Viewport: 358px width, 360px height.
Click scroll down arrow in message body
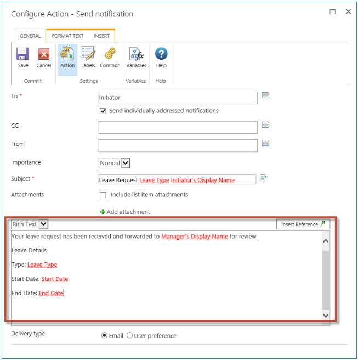[x=326, y=315]
